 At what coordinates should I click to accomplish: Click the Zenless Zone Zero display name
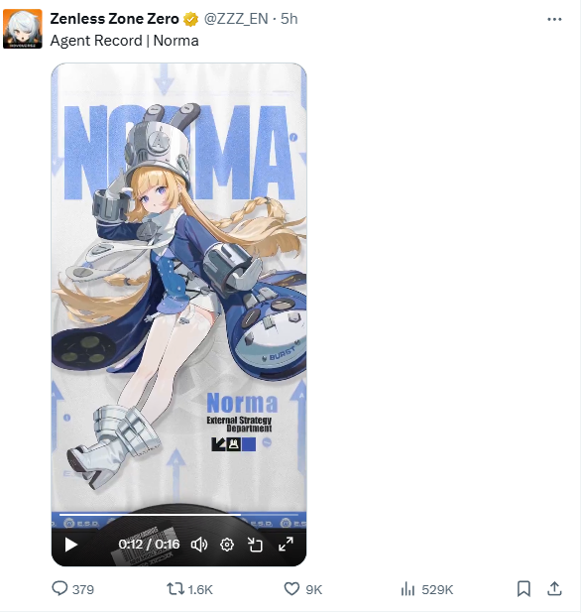point(114,19)
